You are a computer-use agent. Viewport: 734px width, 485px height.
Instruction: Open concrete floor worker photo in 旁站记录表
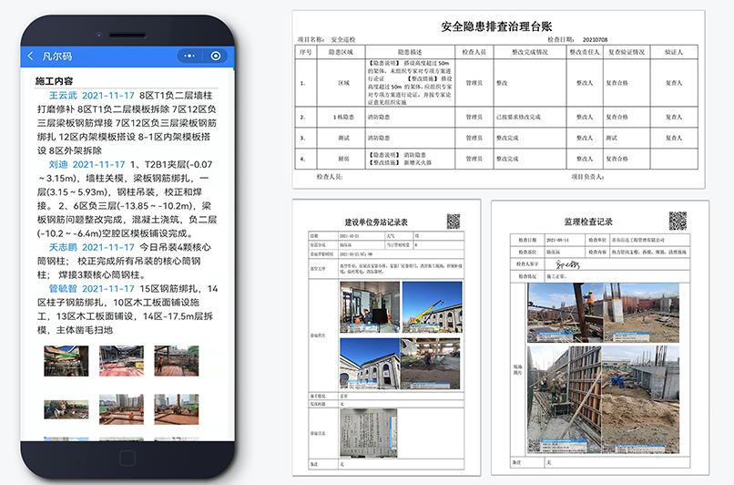(x=431, y=364)
